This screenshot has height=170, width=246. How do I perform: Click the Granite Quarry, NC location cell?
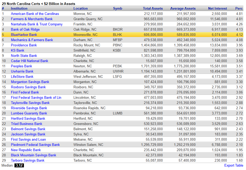coord(88,19)
